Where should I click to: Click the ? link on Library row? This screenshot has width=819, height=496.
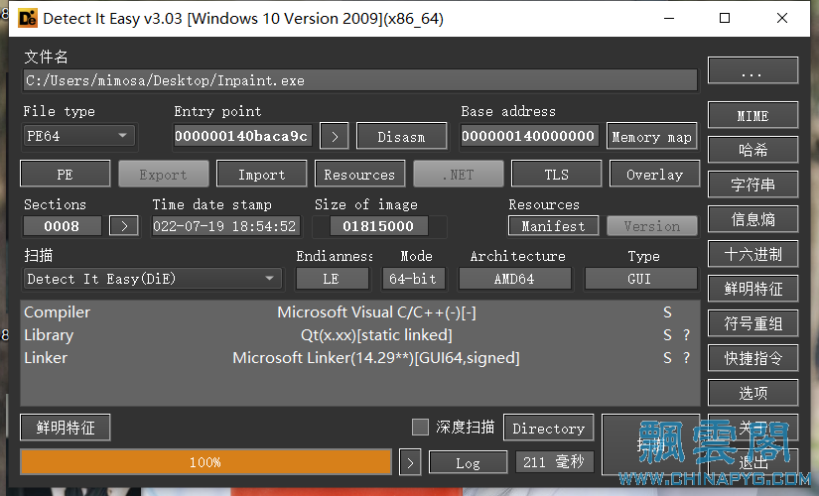pos(686,335)
